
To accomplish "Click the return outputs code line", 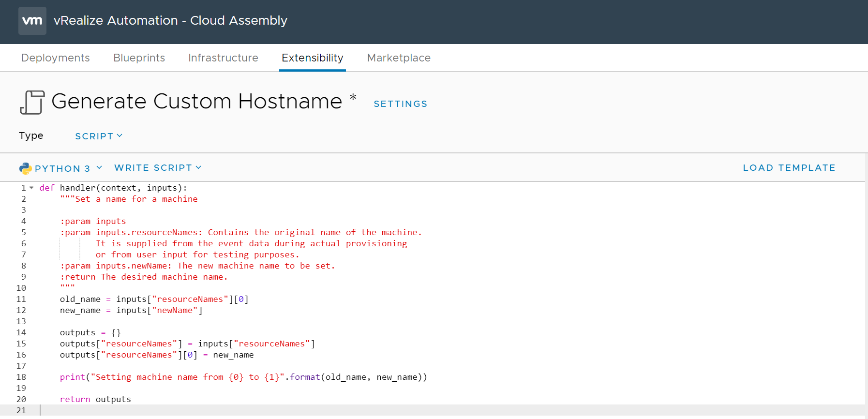I will point(95,399).
